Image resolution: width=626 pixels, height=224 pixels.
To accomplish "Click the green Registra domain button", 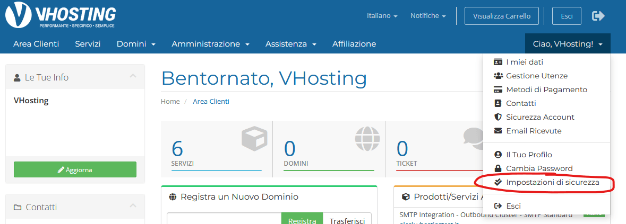I will tap(302, 219).
